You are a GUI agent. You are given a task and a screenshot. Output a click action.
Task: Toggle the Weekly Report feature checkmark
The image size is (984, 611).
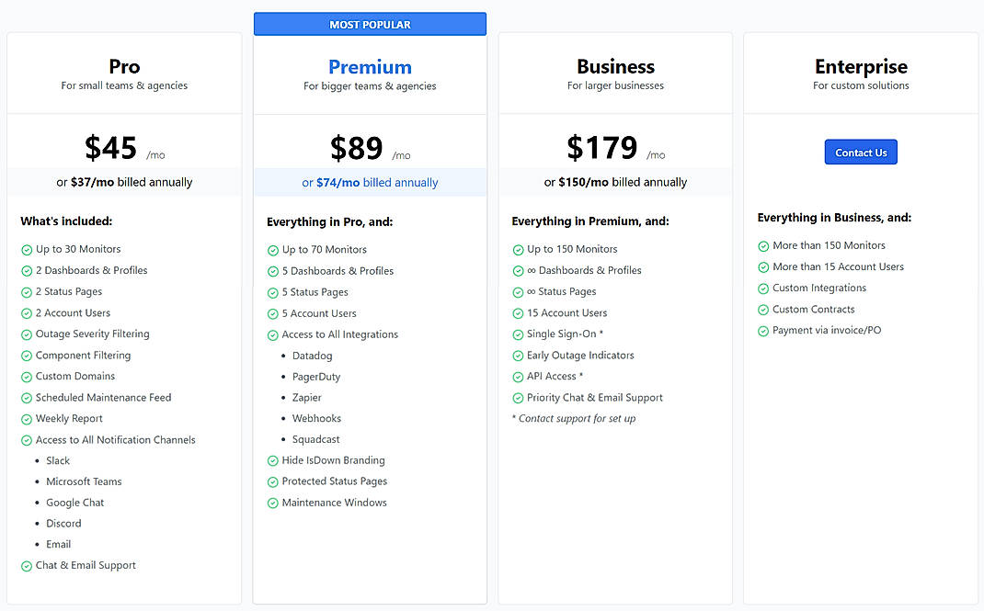tap(27, 418)
